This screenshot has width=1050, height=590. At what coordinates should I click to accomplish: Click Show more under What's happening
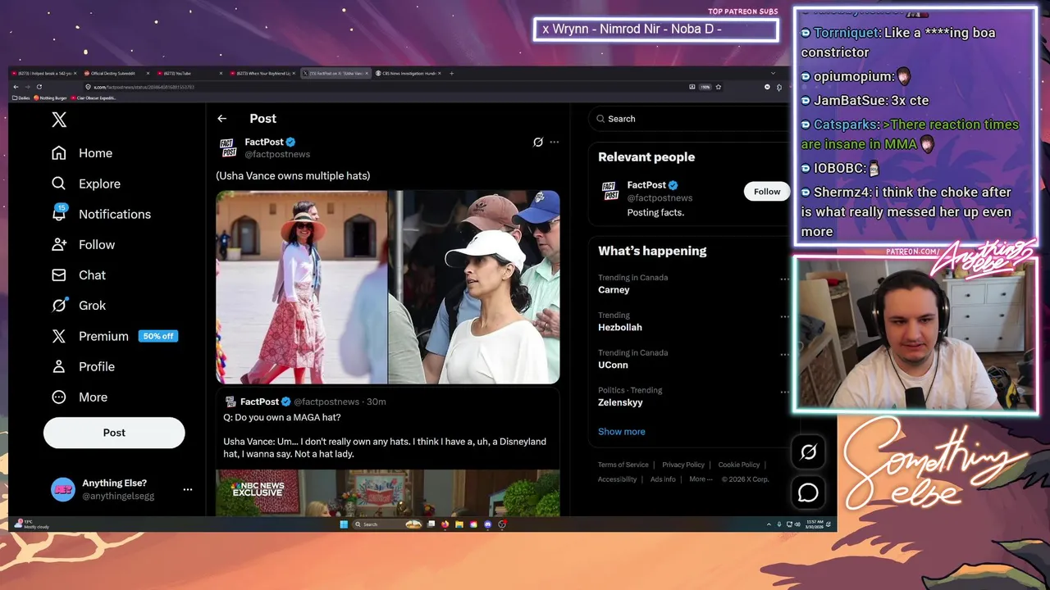point(622,432)
